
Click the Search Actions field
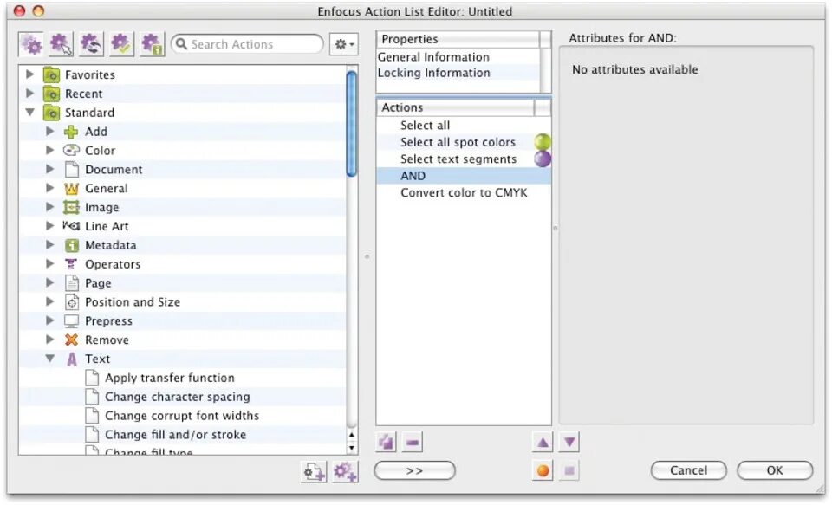[x=247, y=44]
